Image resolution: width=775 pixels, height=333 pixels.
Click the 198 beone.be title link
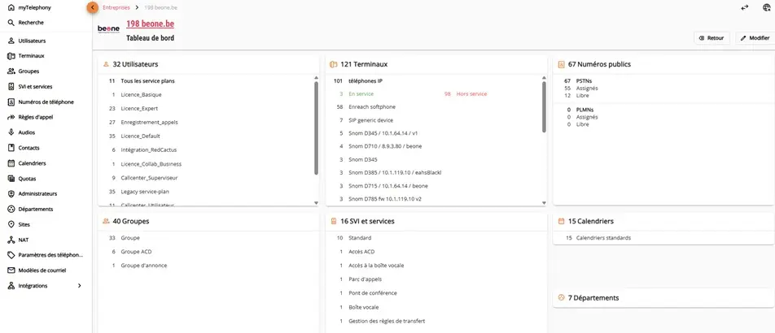(149, 24)
